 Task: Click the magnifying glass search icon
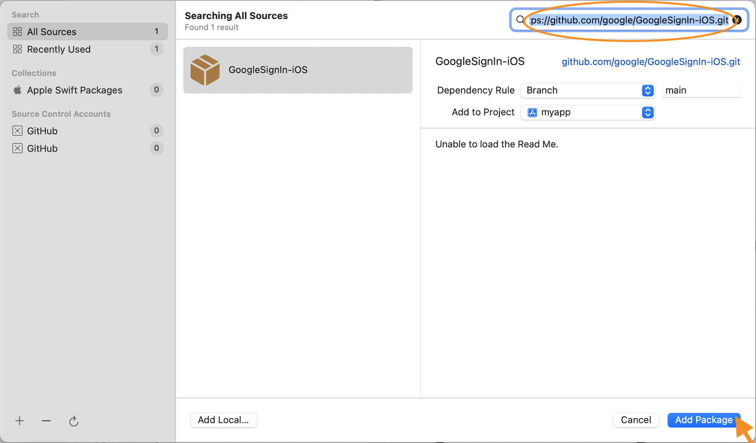[x=520, y=20]
